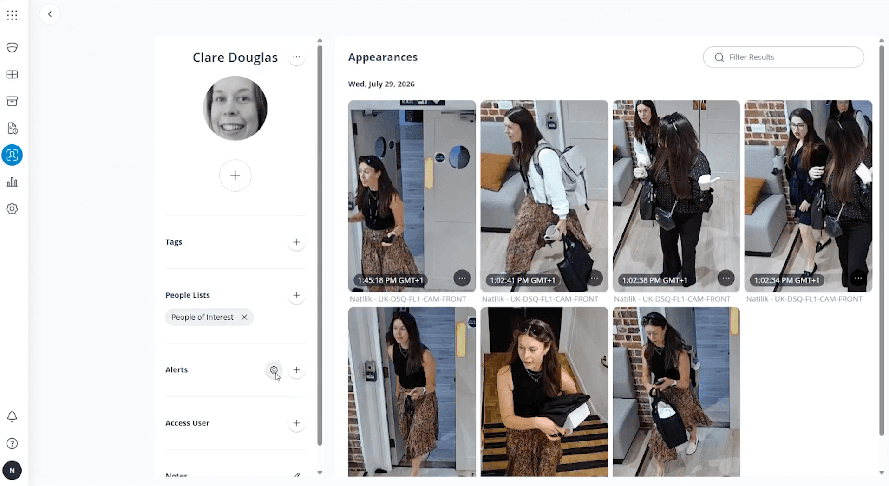Screen dimensions: 889x486
Task: Open the grid view layout icon
Action: (12, 74)
